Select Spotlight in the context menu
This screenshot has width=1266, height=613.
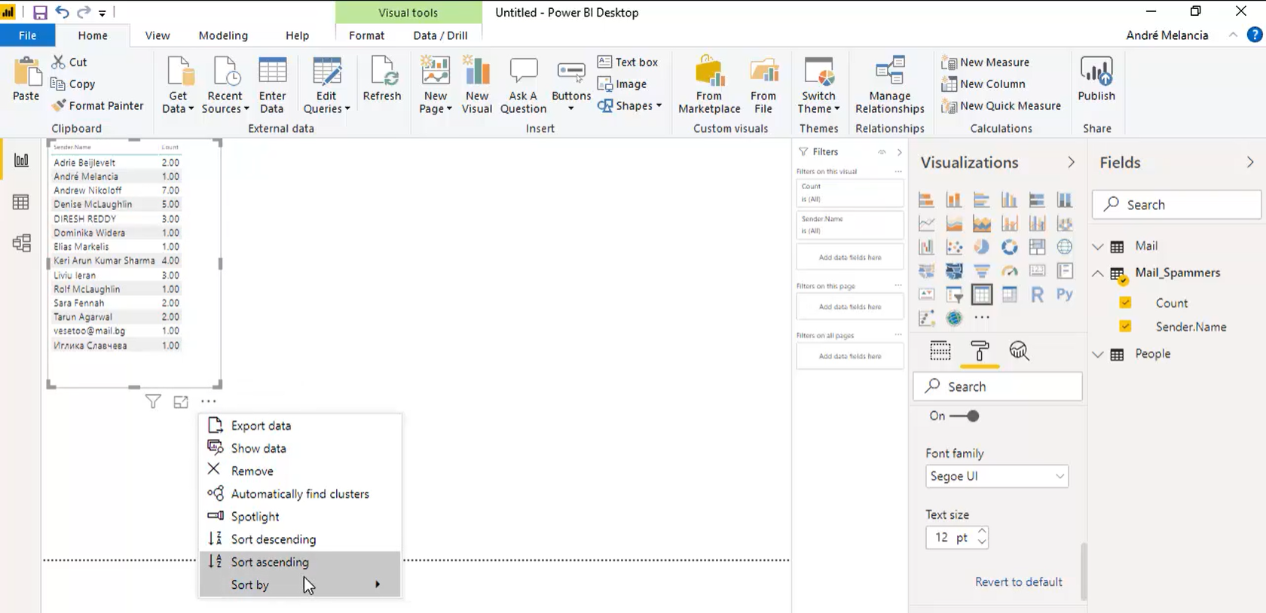click(300, 517)
